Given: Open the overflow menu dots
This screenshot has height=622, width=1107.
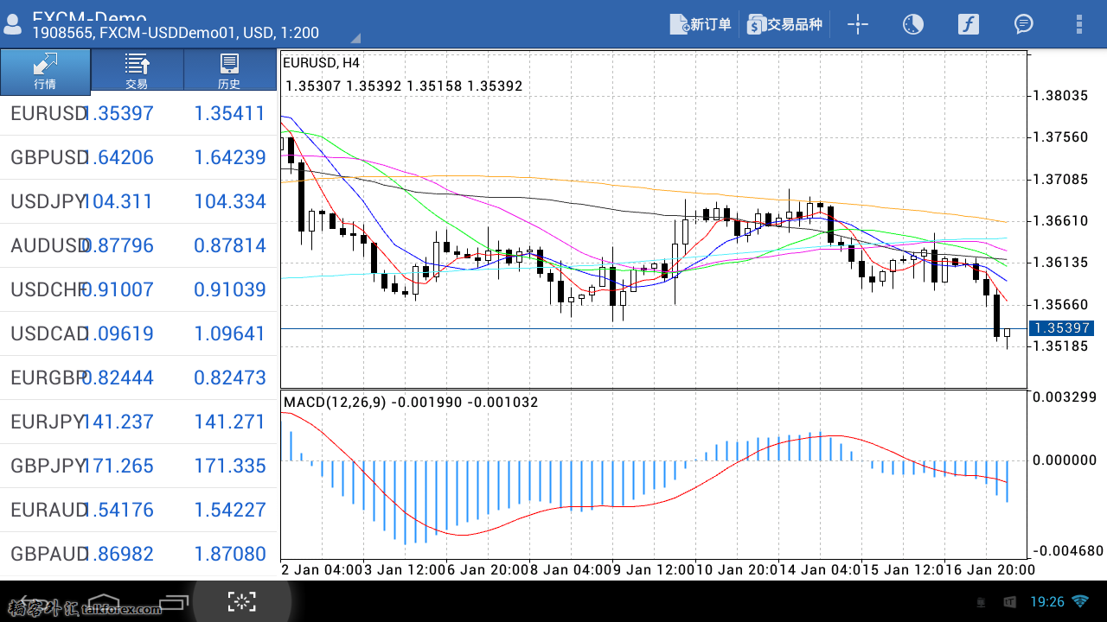Looking at the screenshot, I should (1078, 24).
